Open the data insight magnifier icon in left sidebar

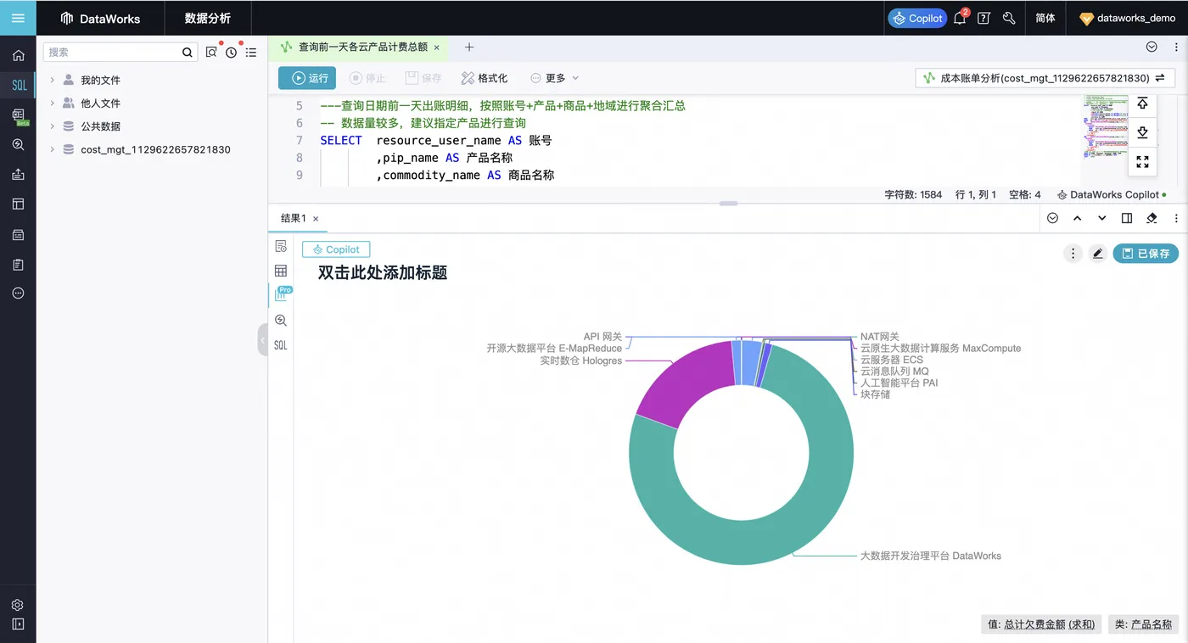[x=18, y=145]
